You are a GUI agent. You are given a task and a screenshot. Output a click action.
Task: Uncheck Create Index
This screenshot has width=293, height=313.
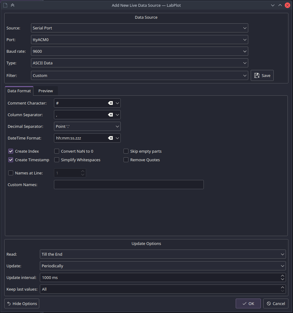[x=11, y=151]
